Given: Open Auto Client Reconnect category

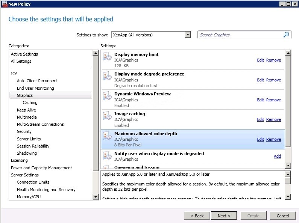Looking at the screenshot, I should [37, 81].
